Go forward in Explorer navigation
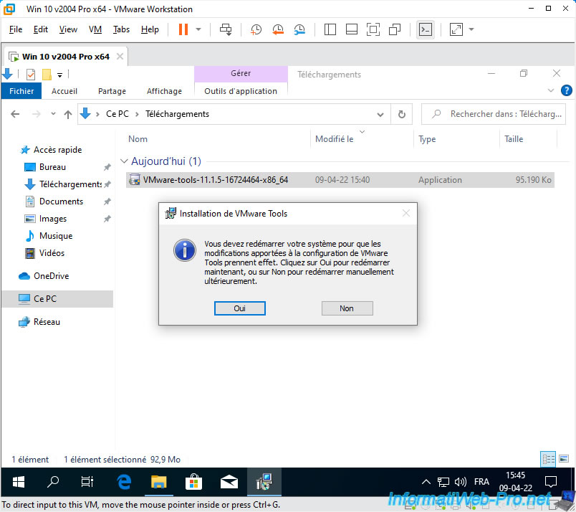The width and height of the screenshot is (576, 512). [36, 114]
